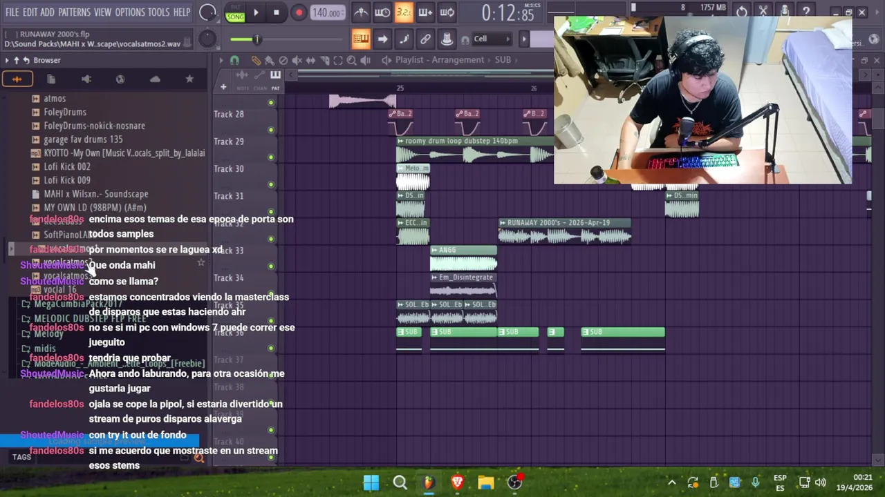The height and width of the screenshot is (497, 885).
Task: Open the piano roll icon
Action: click(404, 39)
